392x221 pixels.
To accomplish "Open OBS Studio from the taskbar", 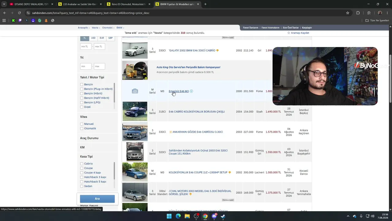I will [x=196, y=216].
